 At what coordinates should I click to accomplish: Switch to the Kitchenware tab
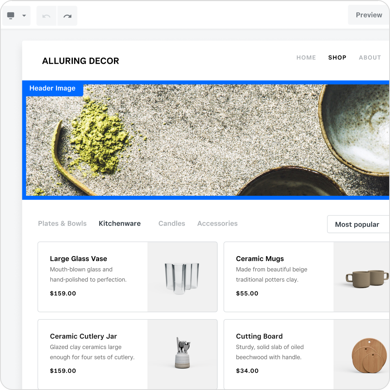pyautogui.click(x=120, y=223)
